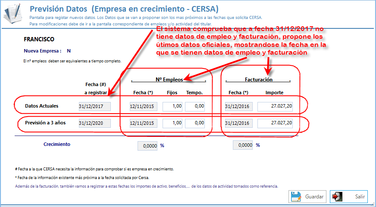This screenshot has width=376, height=207.
Task: Select employment date field in Datos Actuales row
Action: (x=144, y=106)
